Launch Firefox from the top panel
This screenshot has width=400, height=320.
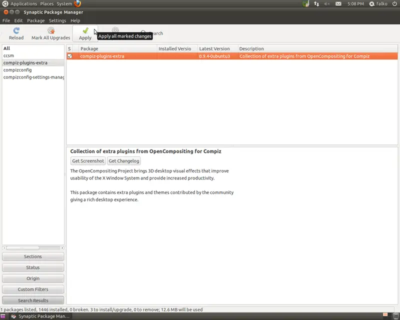[x=77, y=3]
